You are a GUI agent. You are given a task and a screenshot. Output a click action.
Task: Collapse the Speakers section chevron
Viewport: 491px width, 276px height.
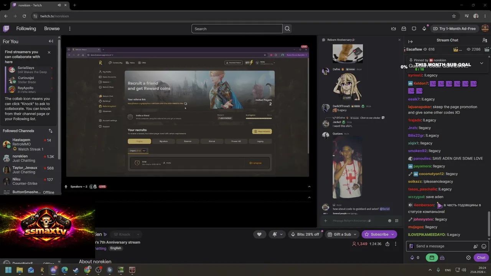[x=309, y=187]
